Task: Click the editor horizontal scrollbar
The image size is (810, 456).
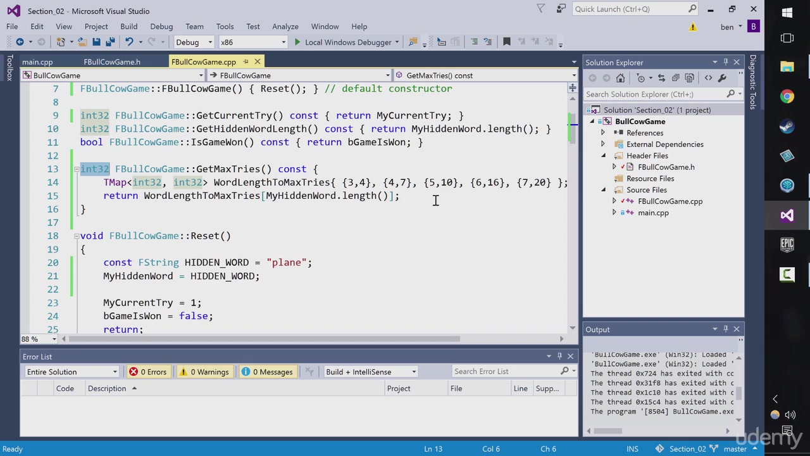Action: 266,339
